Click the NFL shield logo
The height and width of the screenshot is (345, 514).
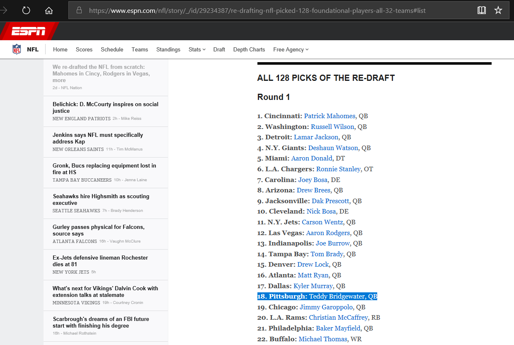[x=17, y=49]
